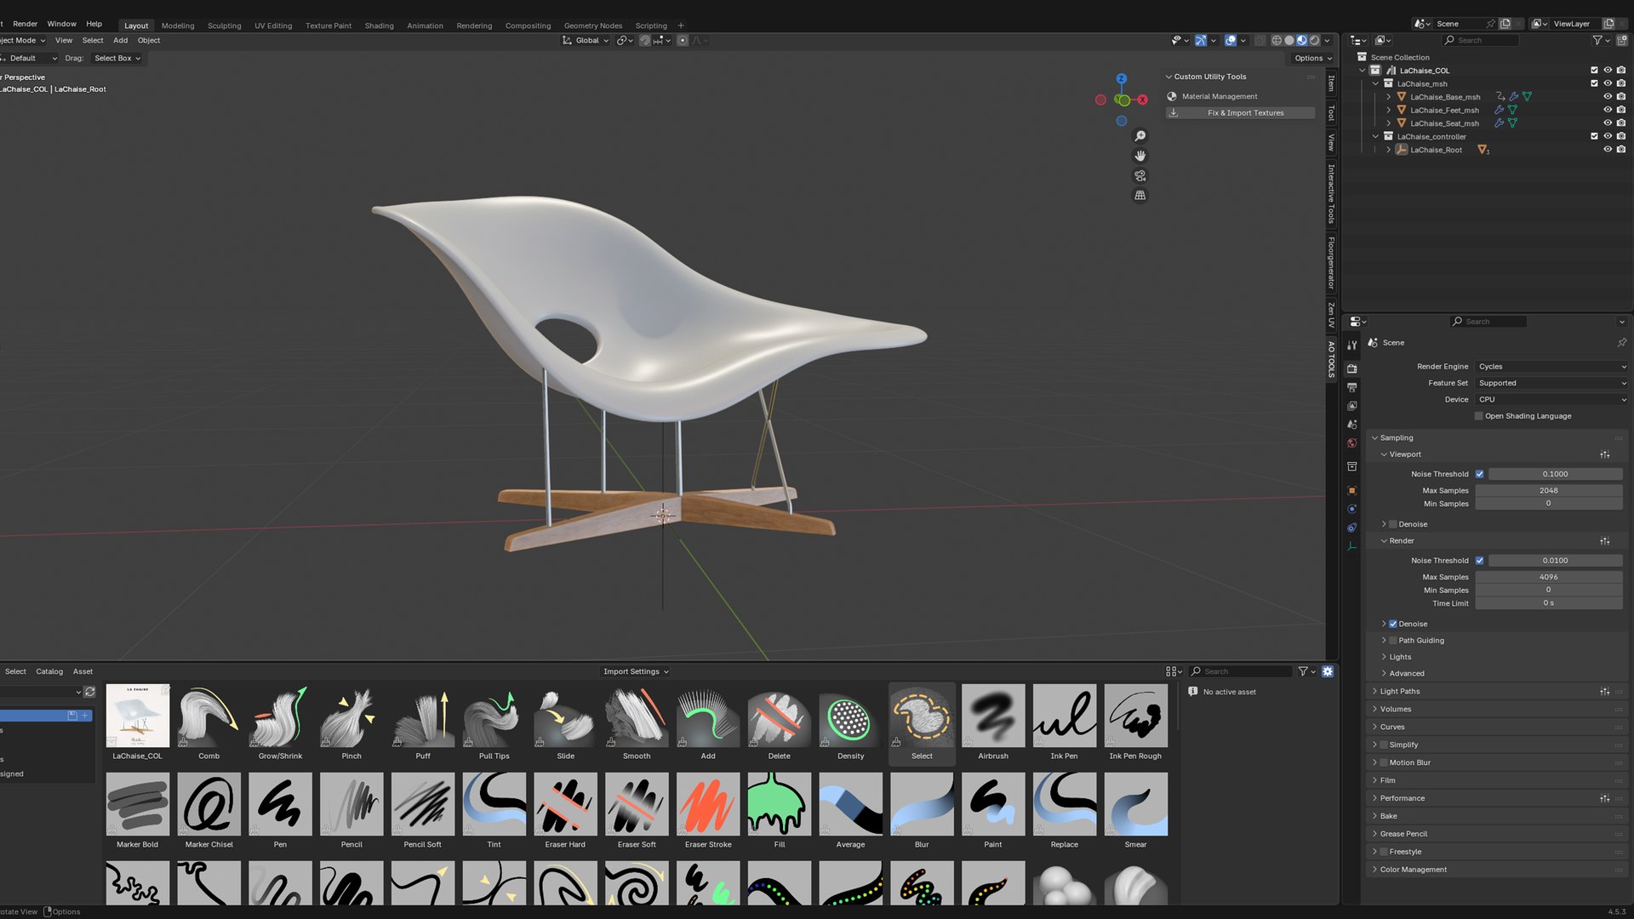Viewport: 1634px width, 919px height.
Task: Toggle camera view icon in viewport
Action: [x=1140, y=175]
